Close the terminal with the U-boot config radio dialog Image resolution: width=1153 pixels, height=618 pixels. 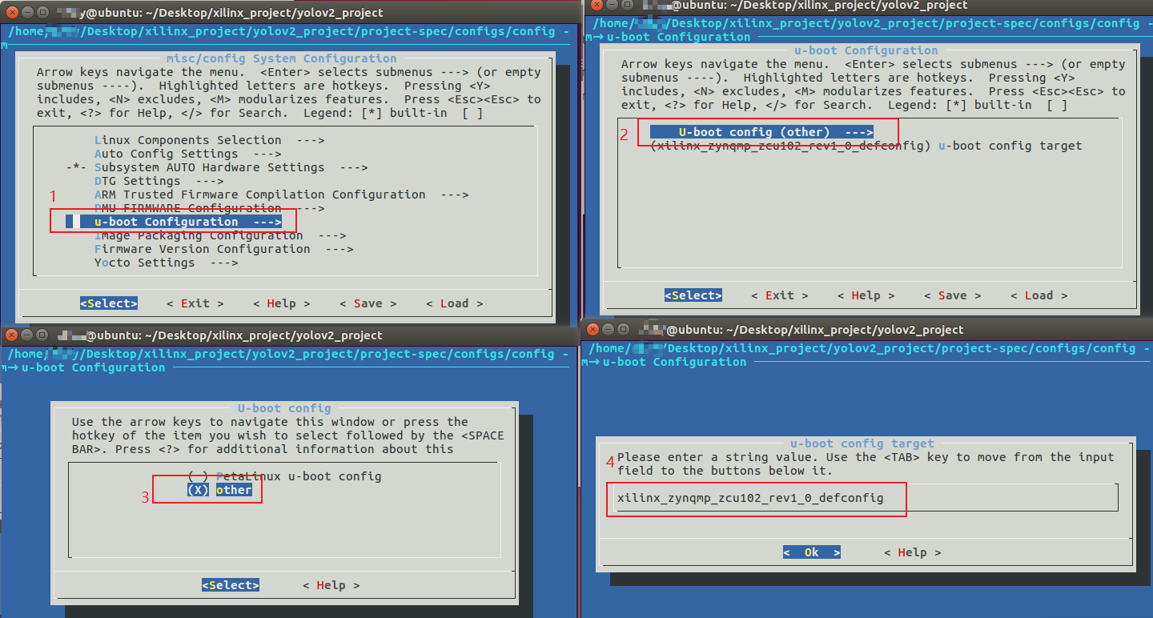tap(10, 335)
